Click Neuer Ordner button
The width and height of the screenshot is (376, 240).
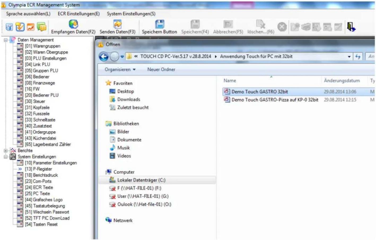pyautogui.click(x=161, y=70)
